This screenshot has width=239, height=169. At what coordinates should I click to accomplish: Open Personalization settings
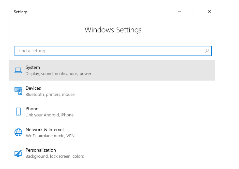point(112,153)
